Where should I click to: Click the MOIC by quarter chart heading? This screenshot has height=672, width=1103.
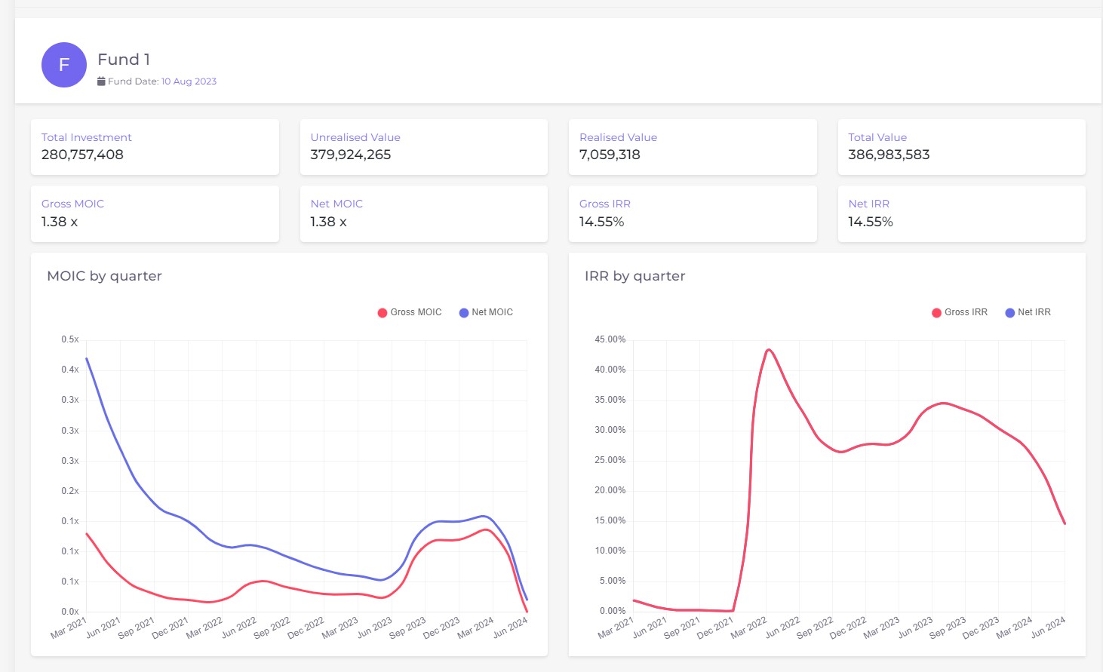[x=104, y=276]
